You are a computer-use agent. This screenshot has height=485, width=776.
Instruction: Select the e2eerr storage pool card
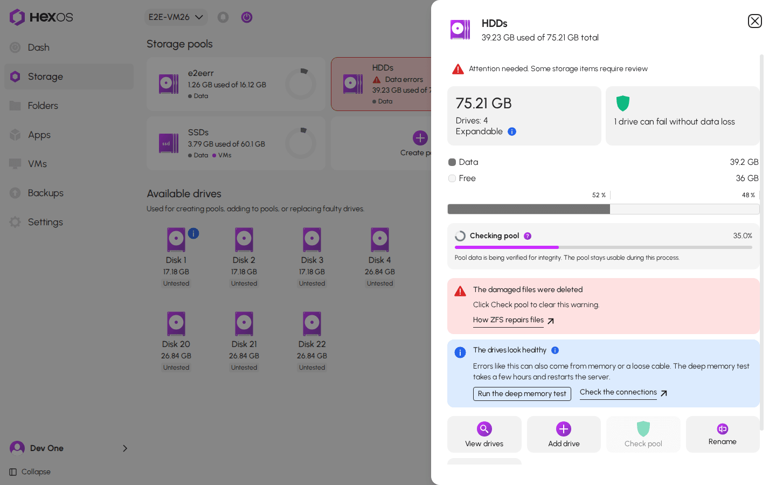(x=236, y=84)
